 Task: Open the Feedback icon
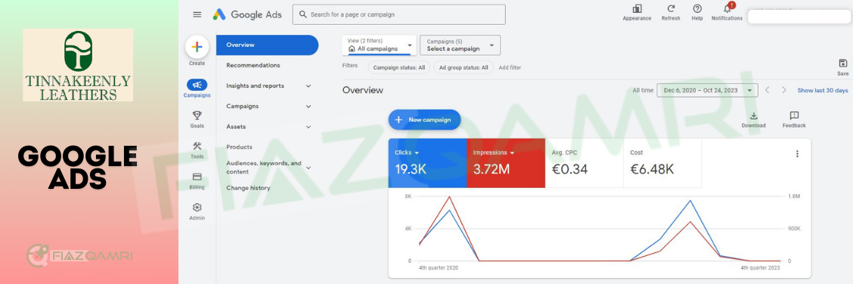[794, 116]
